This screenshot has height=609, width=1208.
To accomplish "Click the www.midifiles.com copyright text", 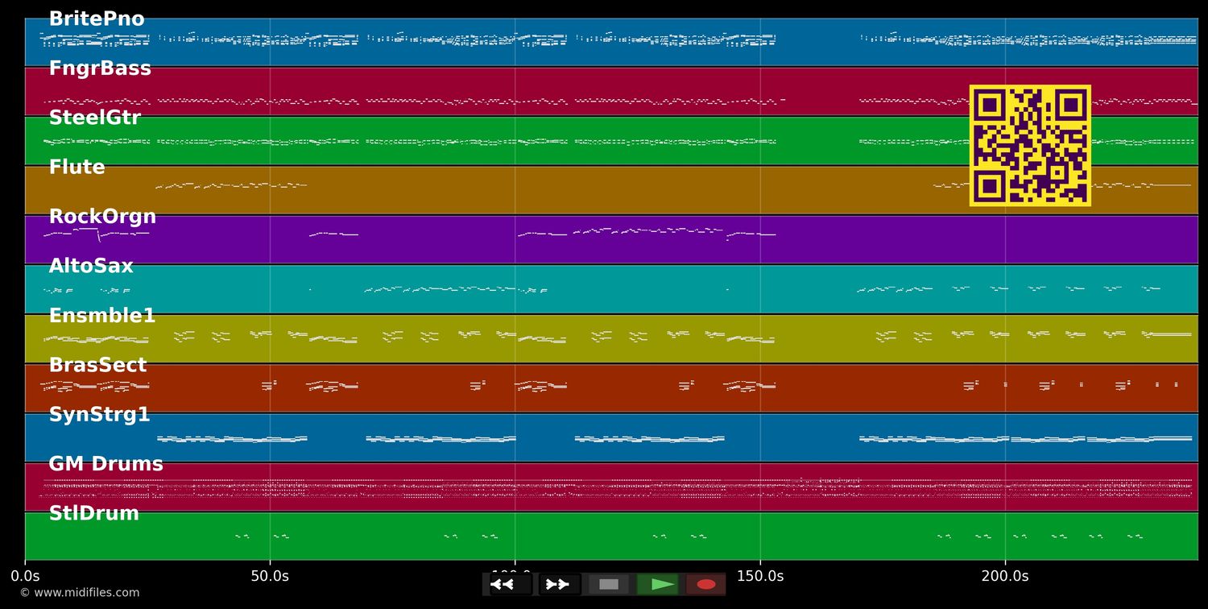I will [80, 593].
